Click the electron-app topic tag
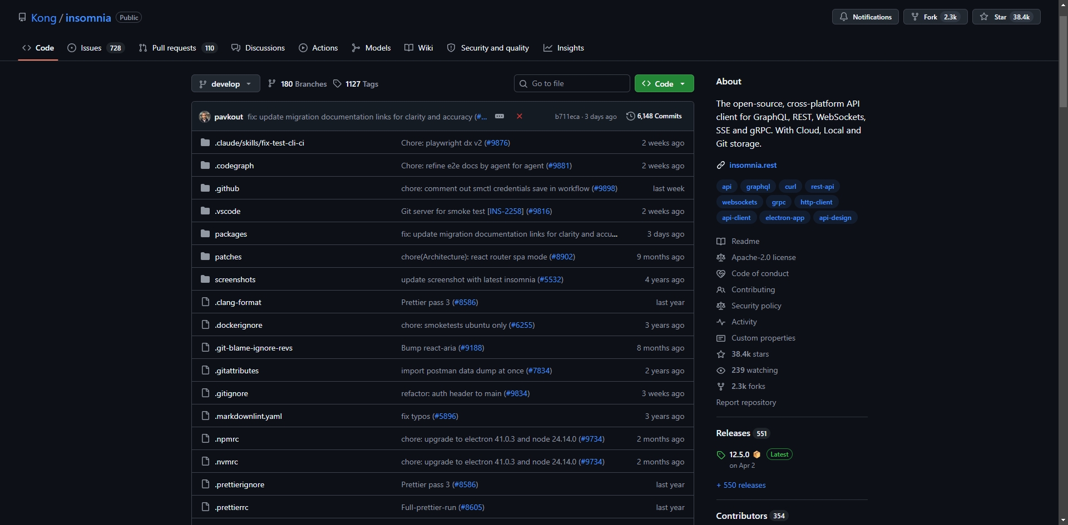The image size is (1068, 525). (x=784, y=218)
